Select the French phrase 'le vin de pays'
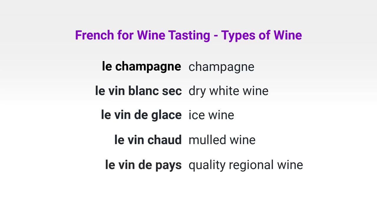377x212 pixels. (x=143, y=165)
